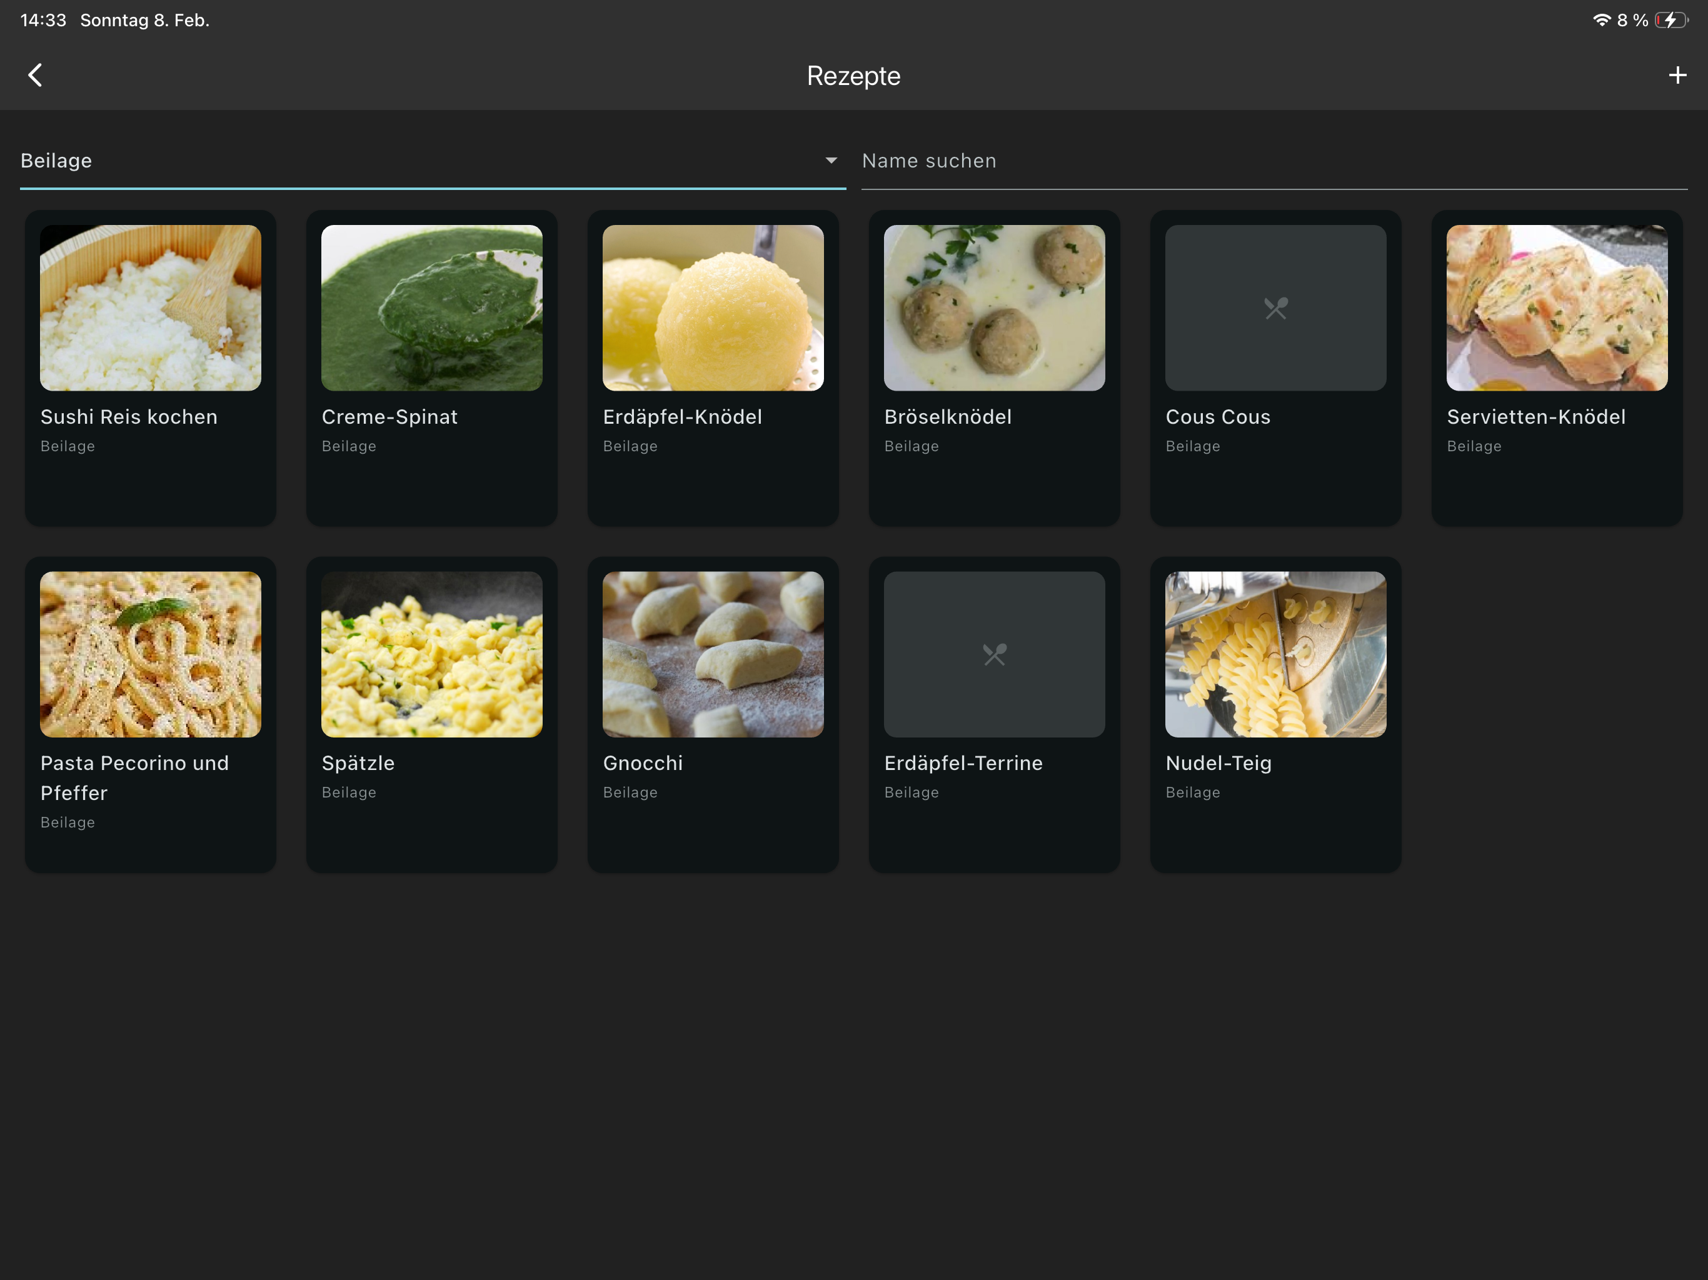Click the Beilage label under Cous Cous
This screenshot has width=1708, height=1280.
[1193, 446]
